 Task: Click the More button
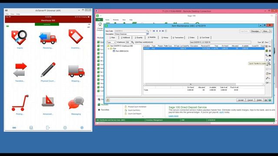click(x=265, y=31)
